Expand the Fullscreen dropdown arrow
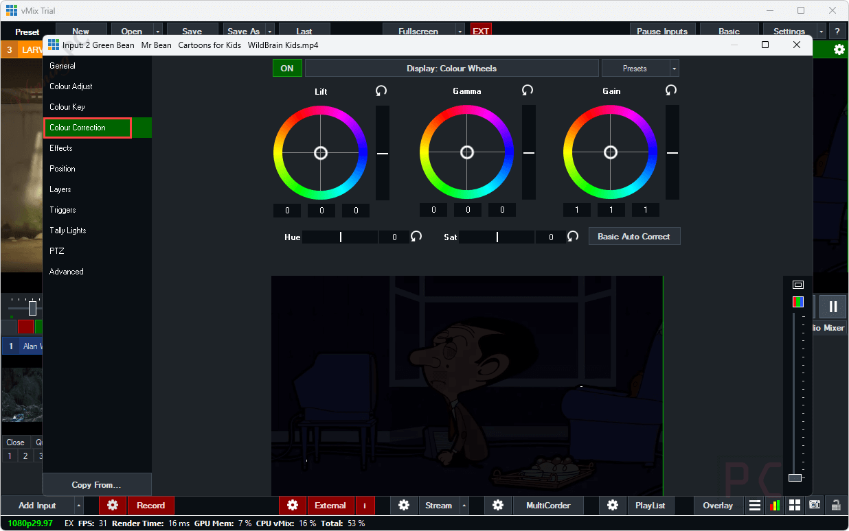The height and width of the screenshot is (531, 849). [x=460, y=31]
